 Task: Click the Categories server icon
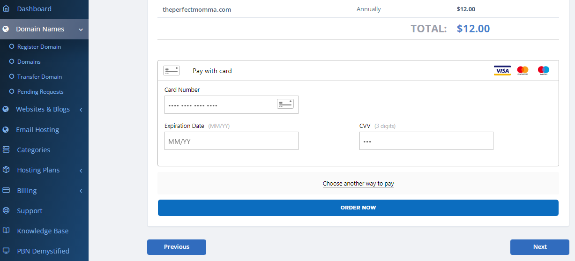click(6, 150)
